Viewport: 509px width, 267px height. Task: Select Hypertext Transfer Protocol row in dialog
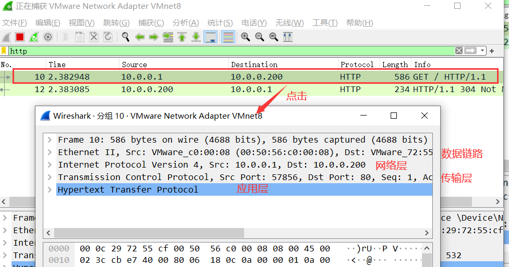tap(244, 189)
